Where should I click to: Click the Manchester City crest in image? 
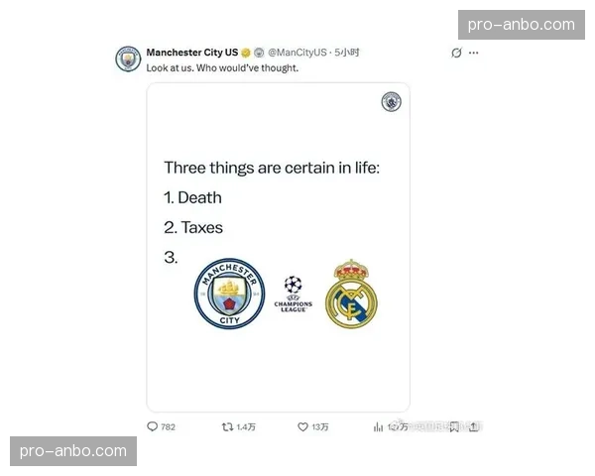[230, 294]
